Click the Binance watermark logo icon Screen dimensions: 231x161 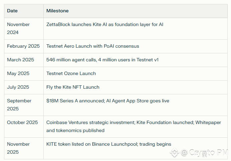[175, 153]
